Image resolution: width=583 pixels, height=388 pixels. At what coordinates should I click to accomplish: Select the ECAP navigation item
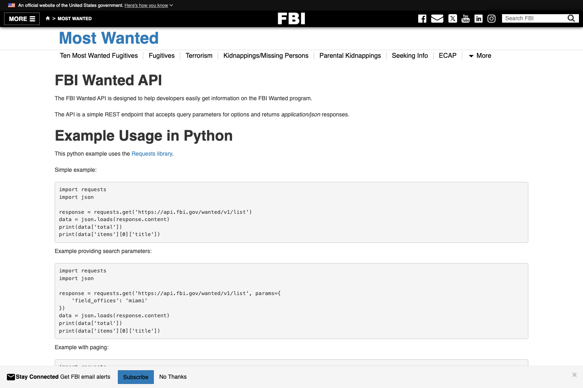click(x=447, y=56)
